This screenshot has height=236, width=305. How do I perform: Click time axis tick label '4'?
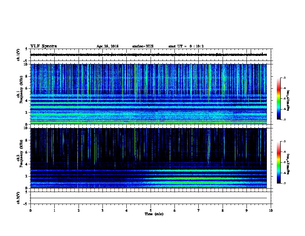pos(127,211)
